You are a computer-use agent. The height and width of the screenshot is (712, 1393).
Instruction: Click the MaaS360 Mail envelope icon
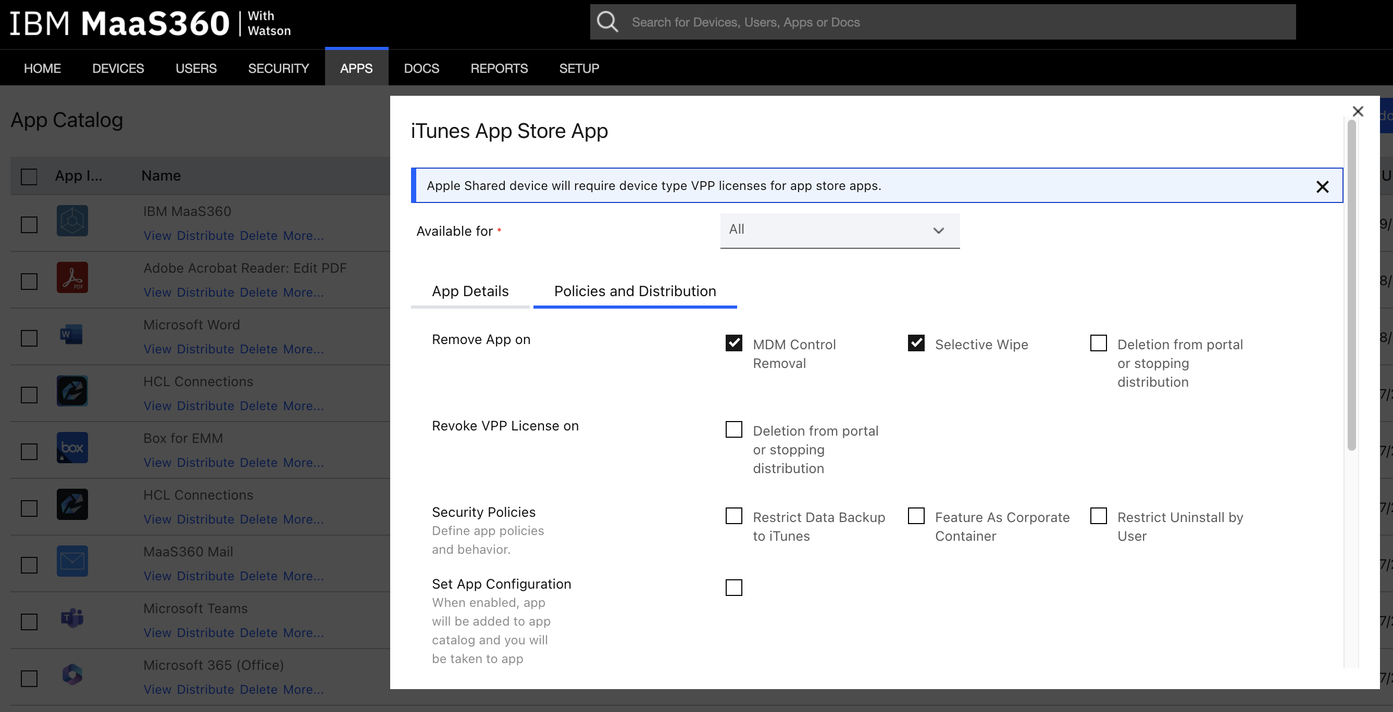point(72,561)
